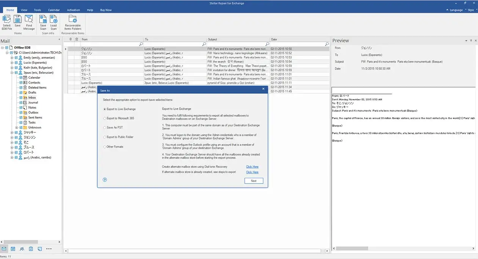Image resolution: width=478 pixels, height=259 pixels.
Task: Click the Next button in Save As dialog
Action: pos(253,181)
